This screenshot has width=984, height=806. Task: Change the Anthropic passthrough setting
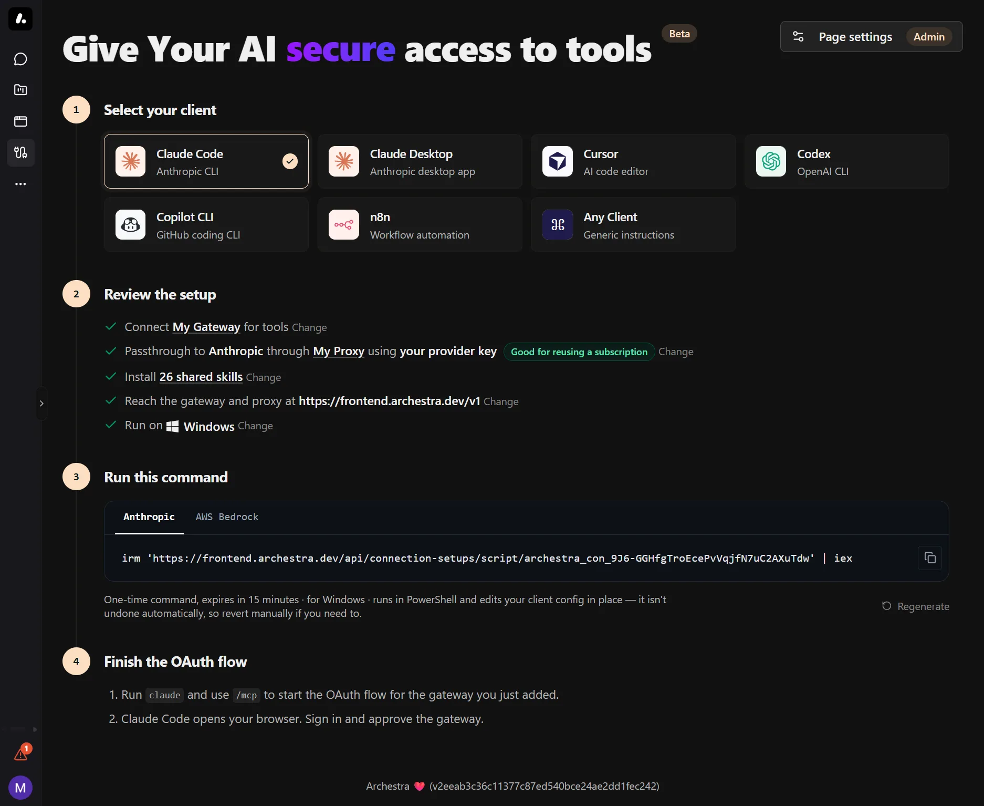pos(676,352)
